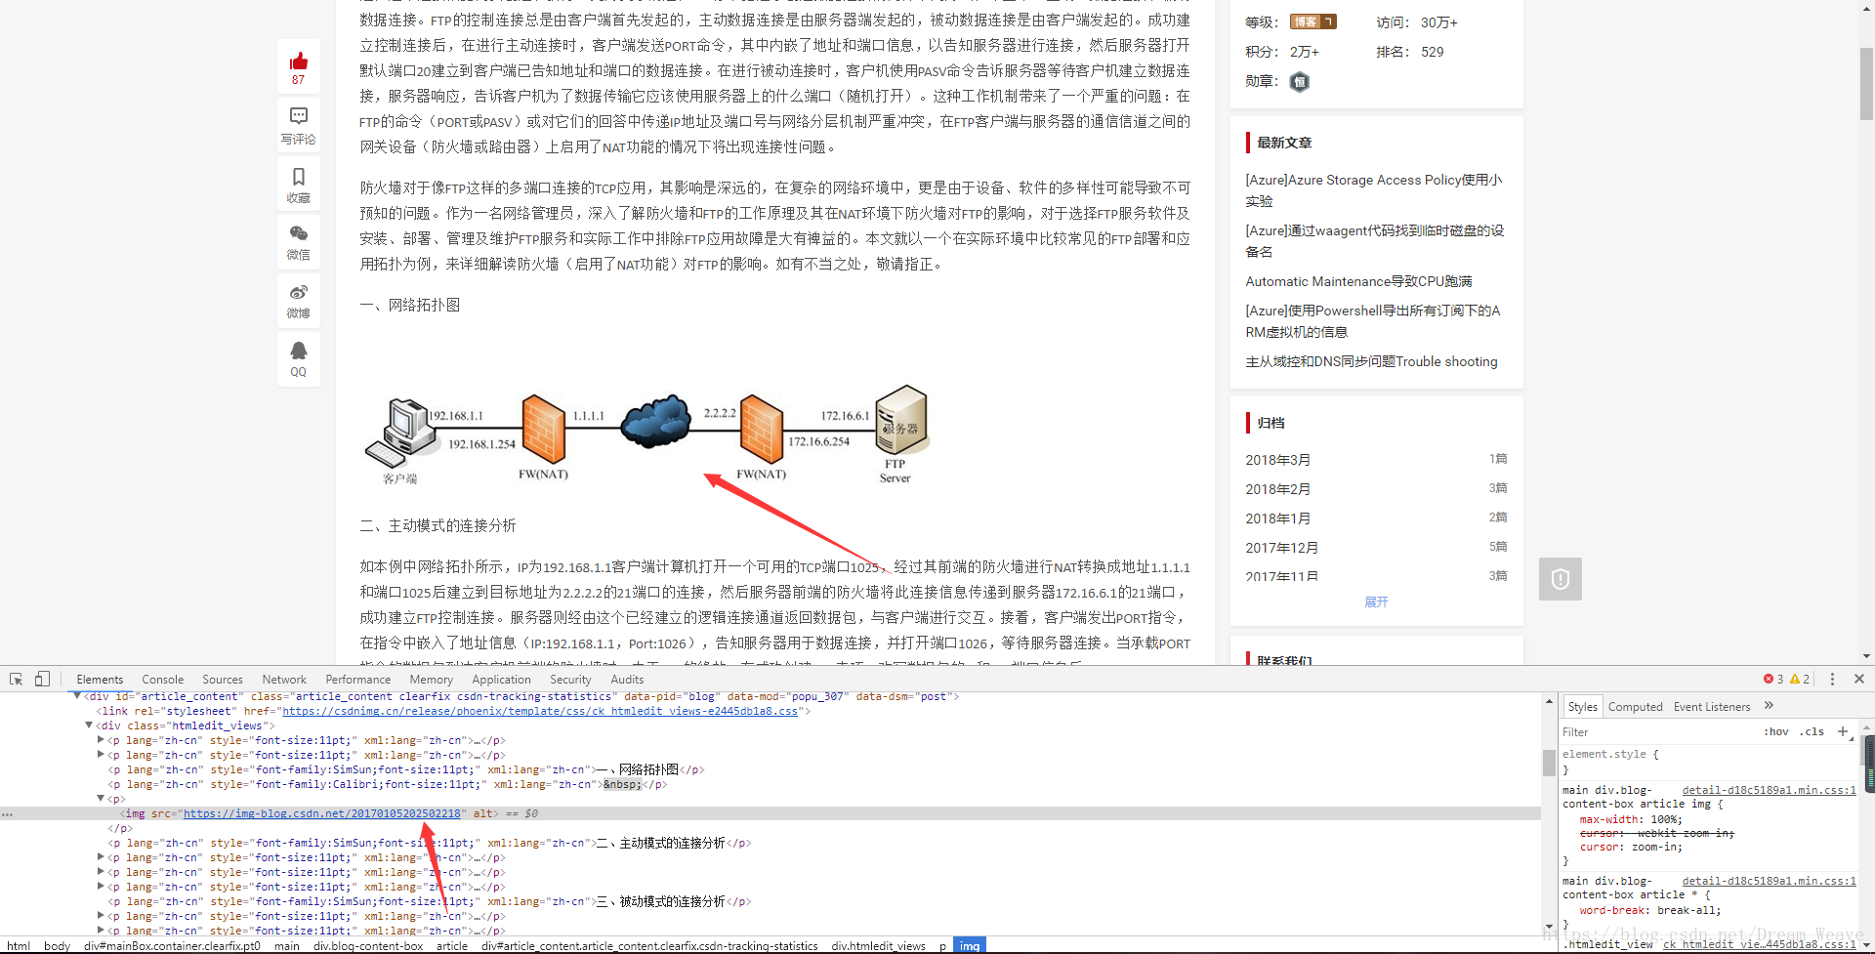1875x954 pixels.
Task: Select the Styles pane tab
Action: pos(1582,707)
